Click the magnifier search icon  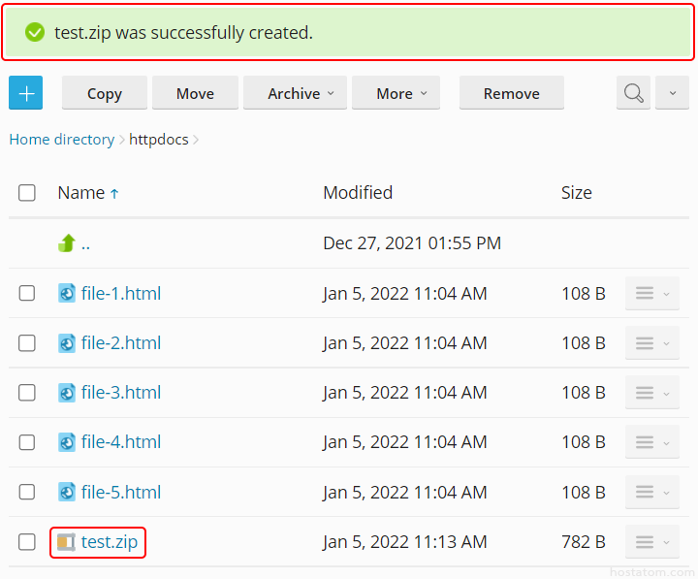click(633, 93)
